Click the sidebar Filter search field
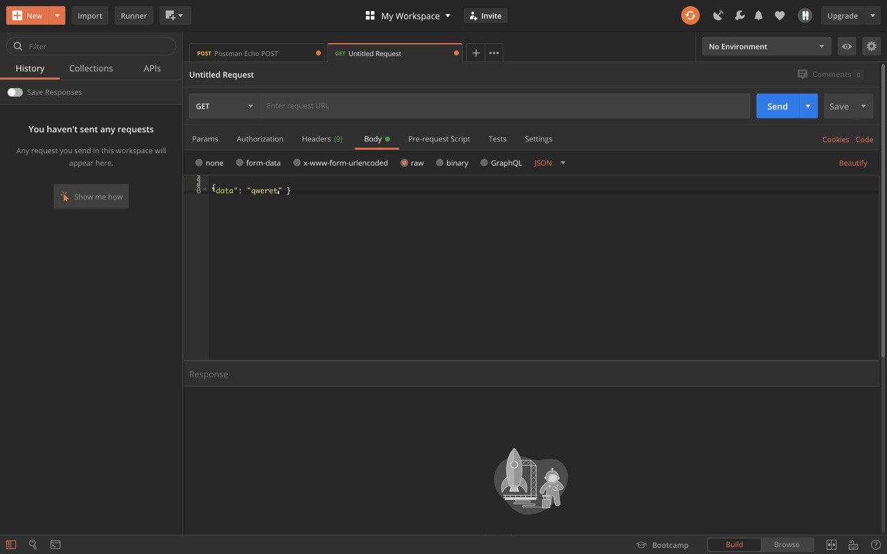This screenshot has height=554, width=887. point(91,46)
